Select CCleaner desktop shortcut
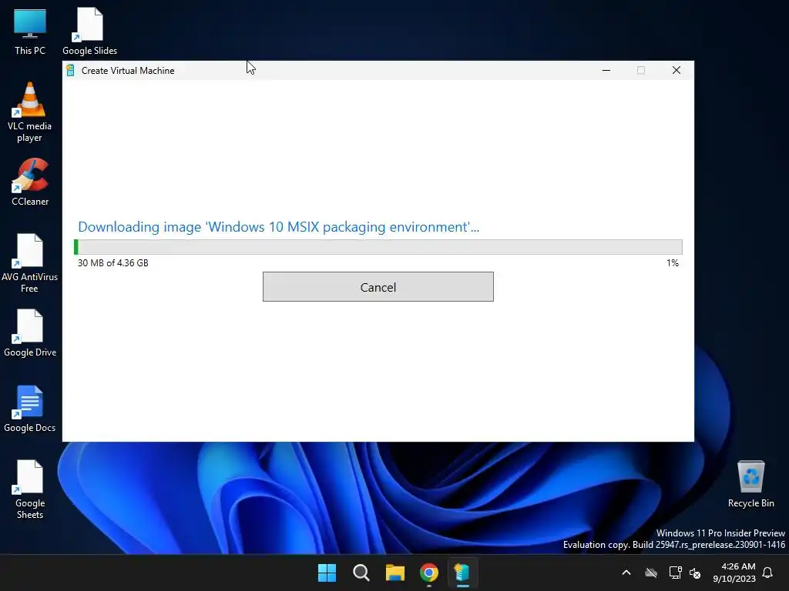The image size is (789, 591). point(30,182)
